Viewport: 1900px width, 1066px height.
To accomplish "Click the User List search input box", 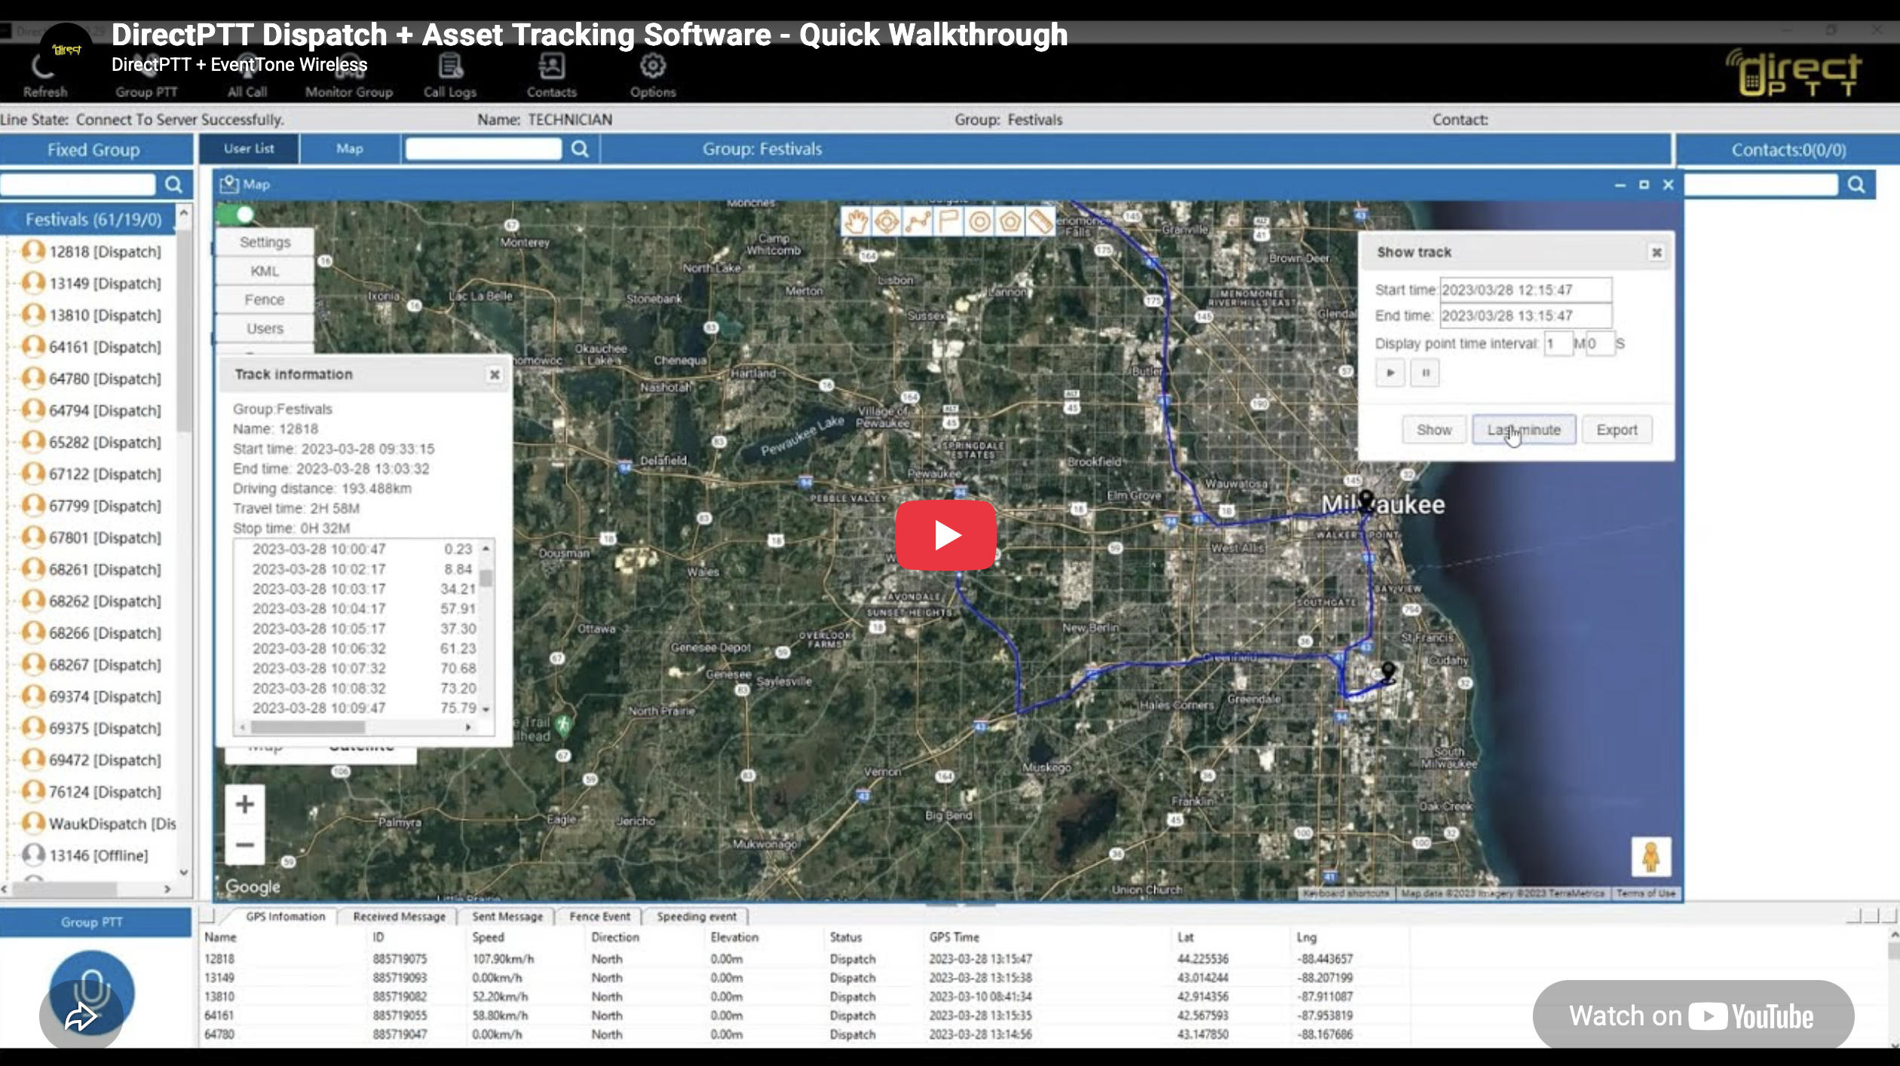I will click(484, 149).
